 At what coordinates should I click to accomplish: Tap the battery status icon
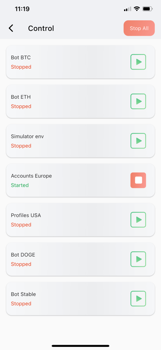[147, 9]
